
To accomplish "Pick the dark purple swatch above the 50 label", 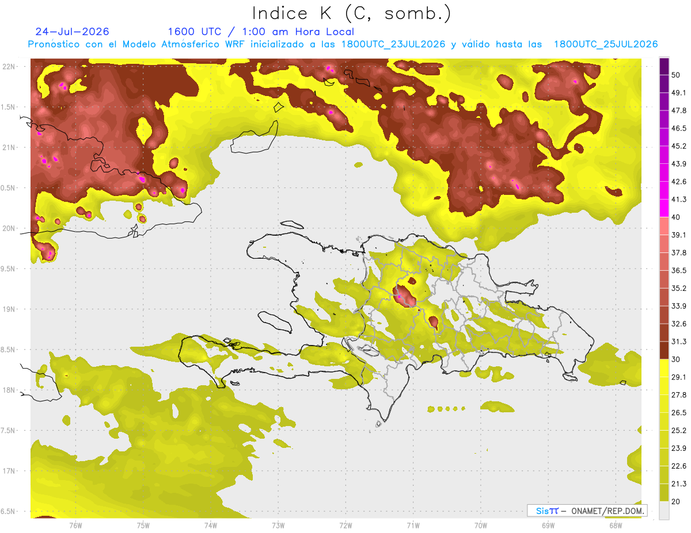I will coord(664,66).
